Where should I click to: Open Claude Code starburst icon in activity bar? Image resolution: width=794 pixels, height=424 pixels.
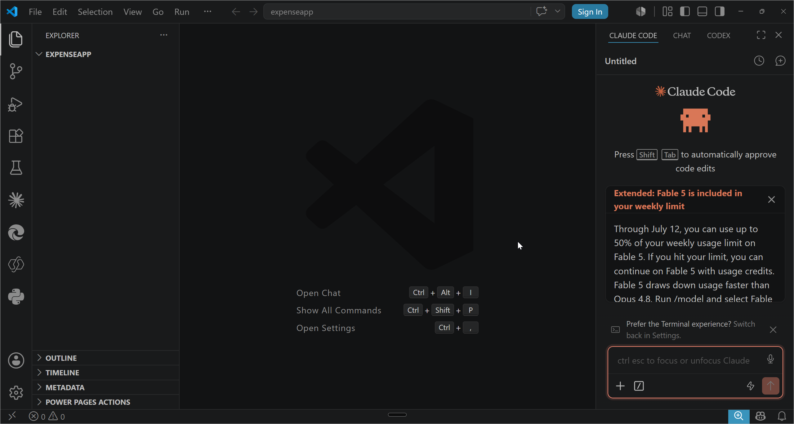tap(16, 200)
